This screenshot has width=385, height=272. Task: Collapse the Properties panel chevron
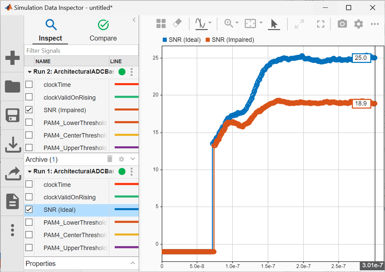pos(133,263)
